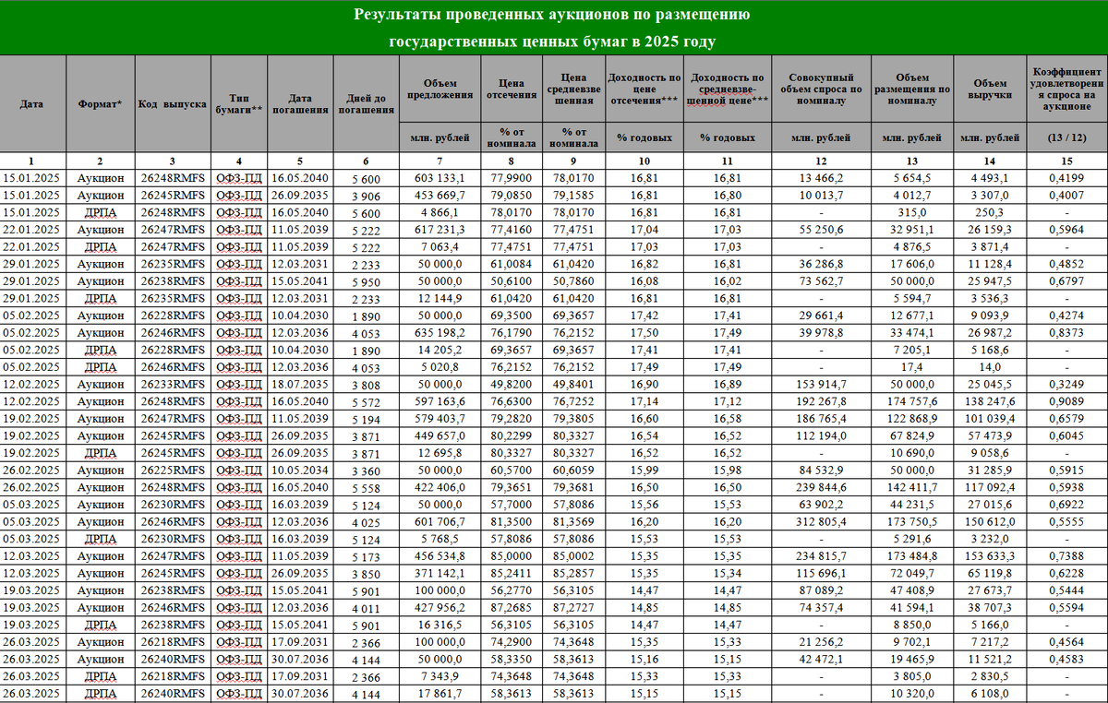Click revenue cell '6 108,0'
The height and width of the screenshot is (703, 1108).
click(x=990, y=693)
